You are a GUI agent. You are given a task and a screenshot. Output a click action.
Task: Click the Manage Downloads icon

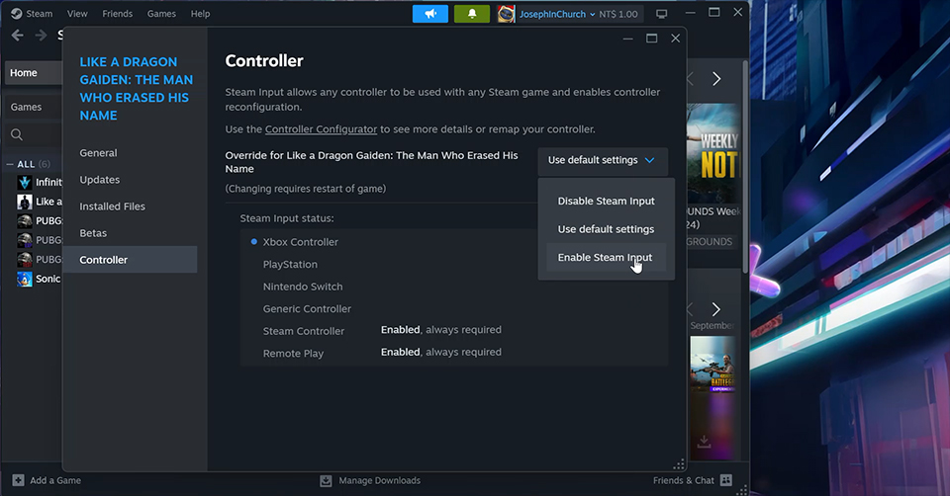[326, 480]
